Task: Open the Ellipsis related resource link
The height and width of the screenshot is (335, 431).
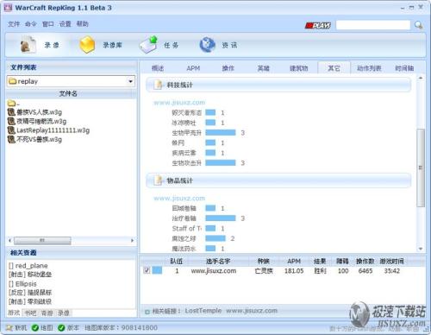Action: [x=22, y=284]
